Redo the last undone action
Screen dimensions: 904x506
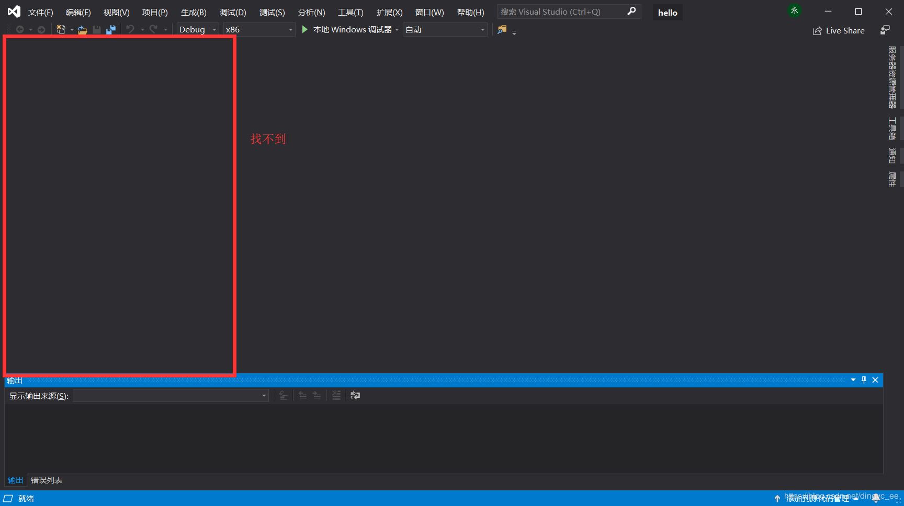click(153, 30)
